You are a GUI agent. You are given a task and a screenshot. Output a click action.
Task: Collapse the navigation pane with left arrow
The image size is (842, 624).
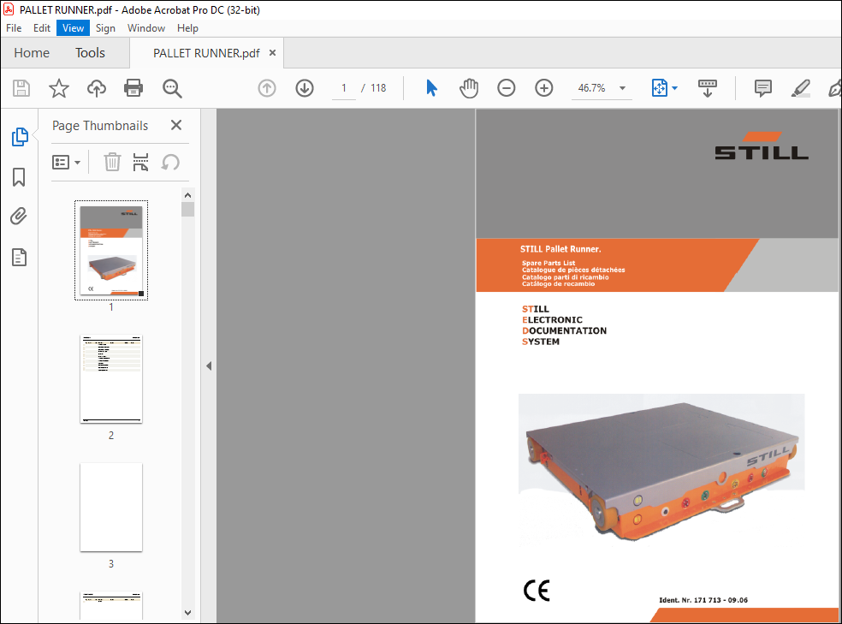pos(209,366)
